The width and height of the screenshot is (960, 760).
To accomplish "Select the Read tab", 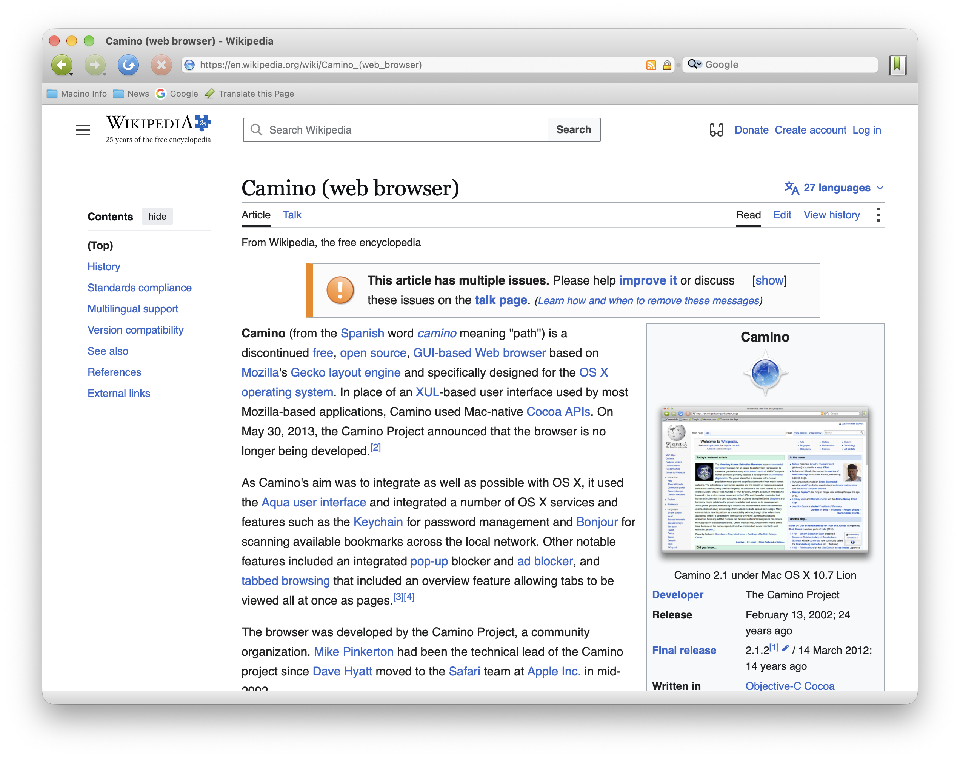I will tap(748, 215).
